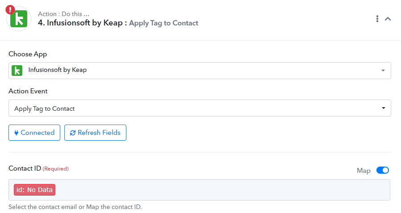Click the Apply Tag to Contact header text
Viewport: 401px width, 213px height.
tap(164, 23)
